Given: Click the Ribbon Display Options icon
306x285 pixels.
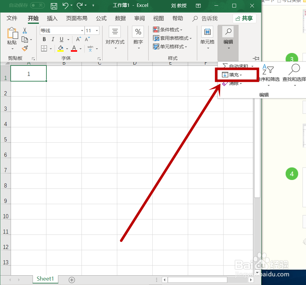Looking at the screenshot, I should (x=198, y=6).
